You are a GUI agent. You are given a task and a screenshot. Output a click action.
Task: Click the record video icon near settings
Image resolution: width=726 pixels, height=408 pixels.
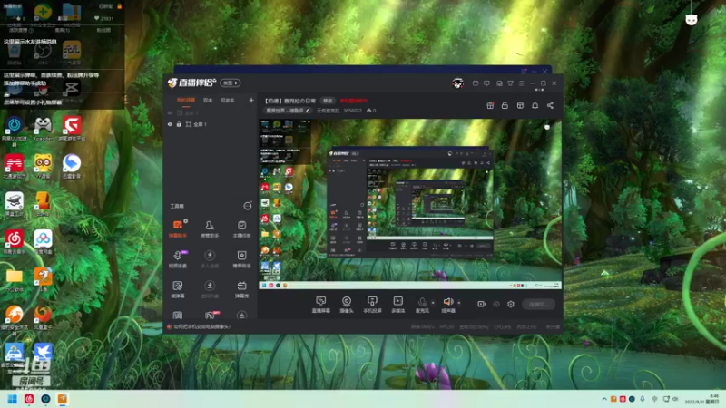481,304
